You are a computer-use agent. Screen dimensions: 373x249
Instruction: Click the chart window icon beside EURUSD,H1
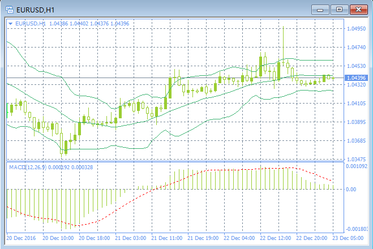[10, 10]
